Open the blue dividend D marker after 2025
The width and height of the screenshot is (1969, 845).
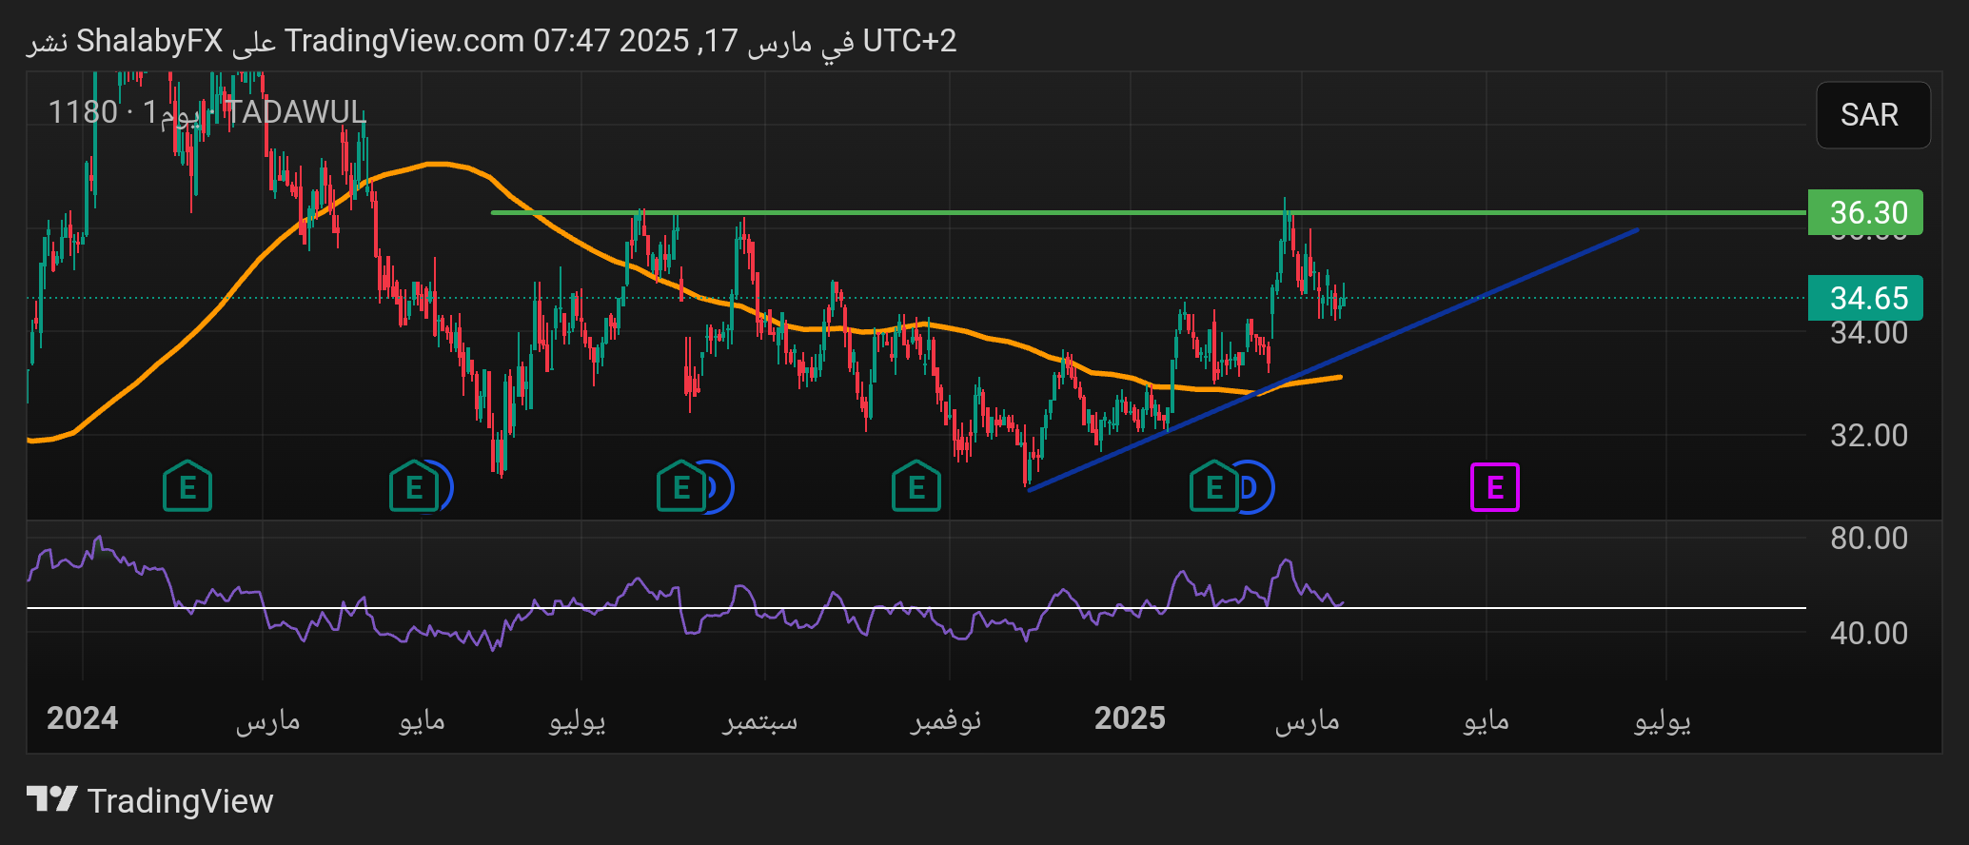(1256, 487)
